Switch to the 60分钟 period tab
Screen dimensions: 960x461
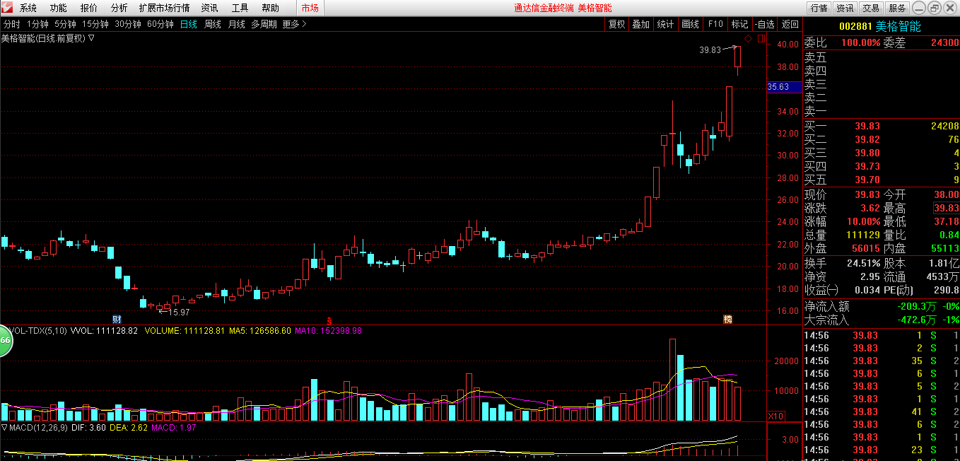[x=160, y=24]
